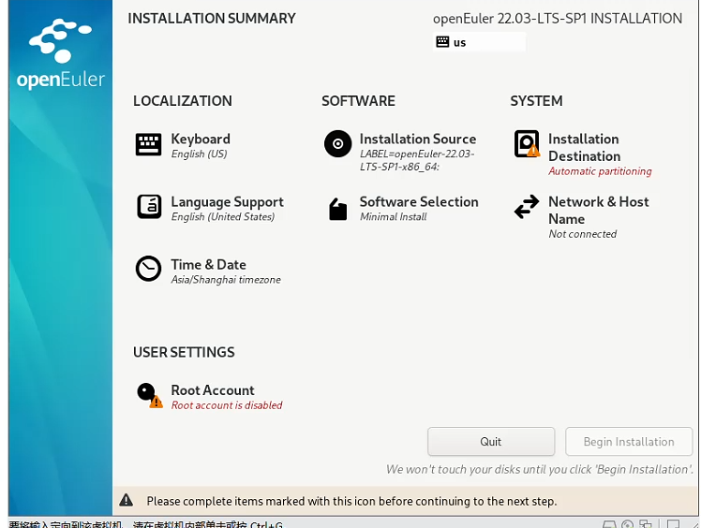Open the Time & Date entry
Image resolution: width=701 pixels, height=528 pixels.
[x=208, y=271]
